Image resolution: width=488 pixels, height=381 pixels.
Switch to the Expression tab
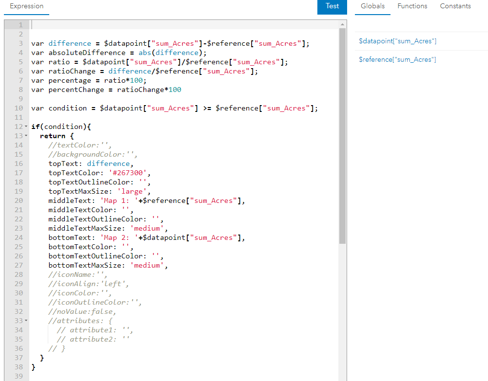tap(26, 6)
